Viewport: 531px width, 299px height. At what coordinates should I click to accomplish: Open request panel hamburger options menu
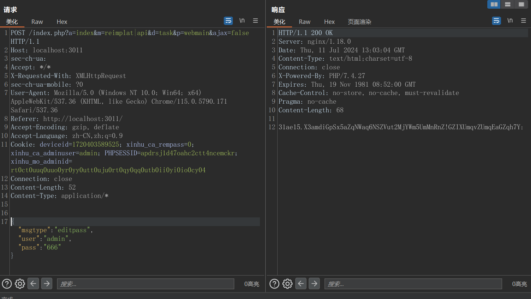(256, 21)
